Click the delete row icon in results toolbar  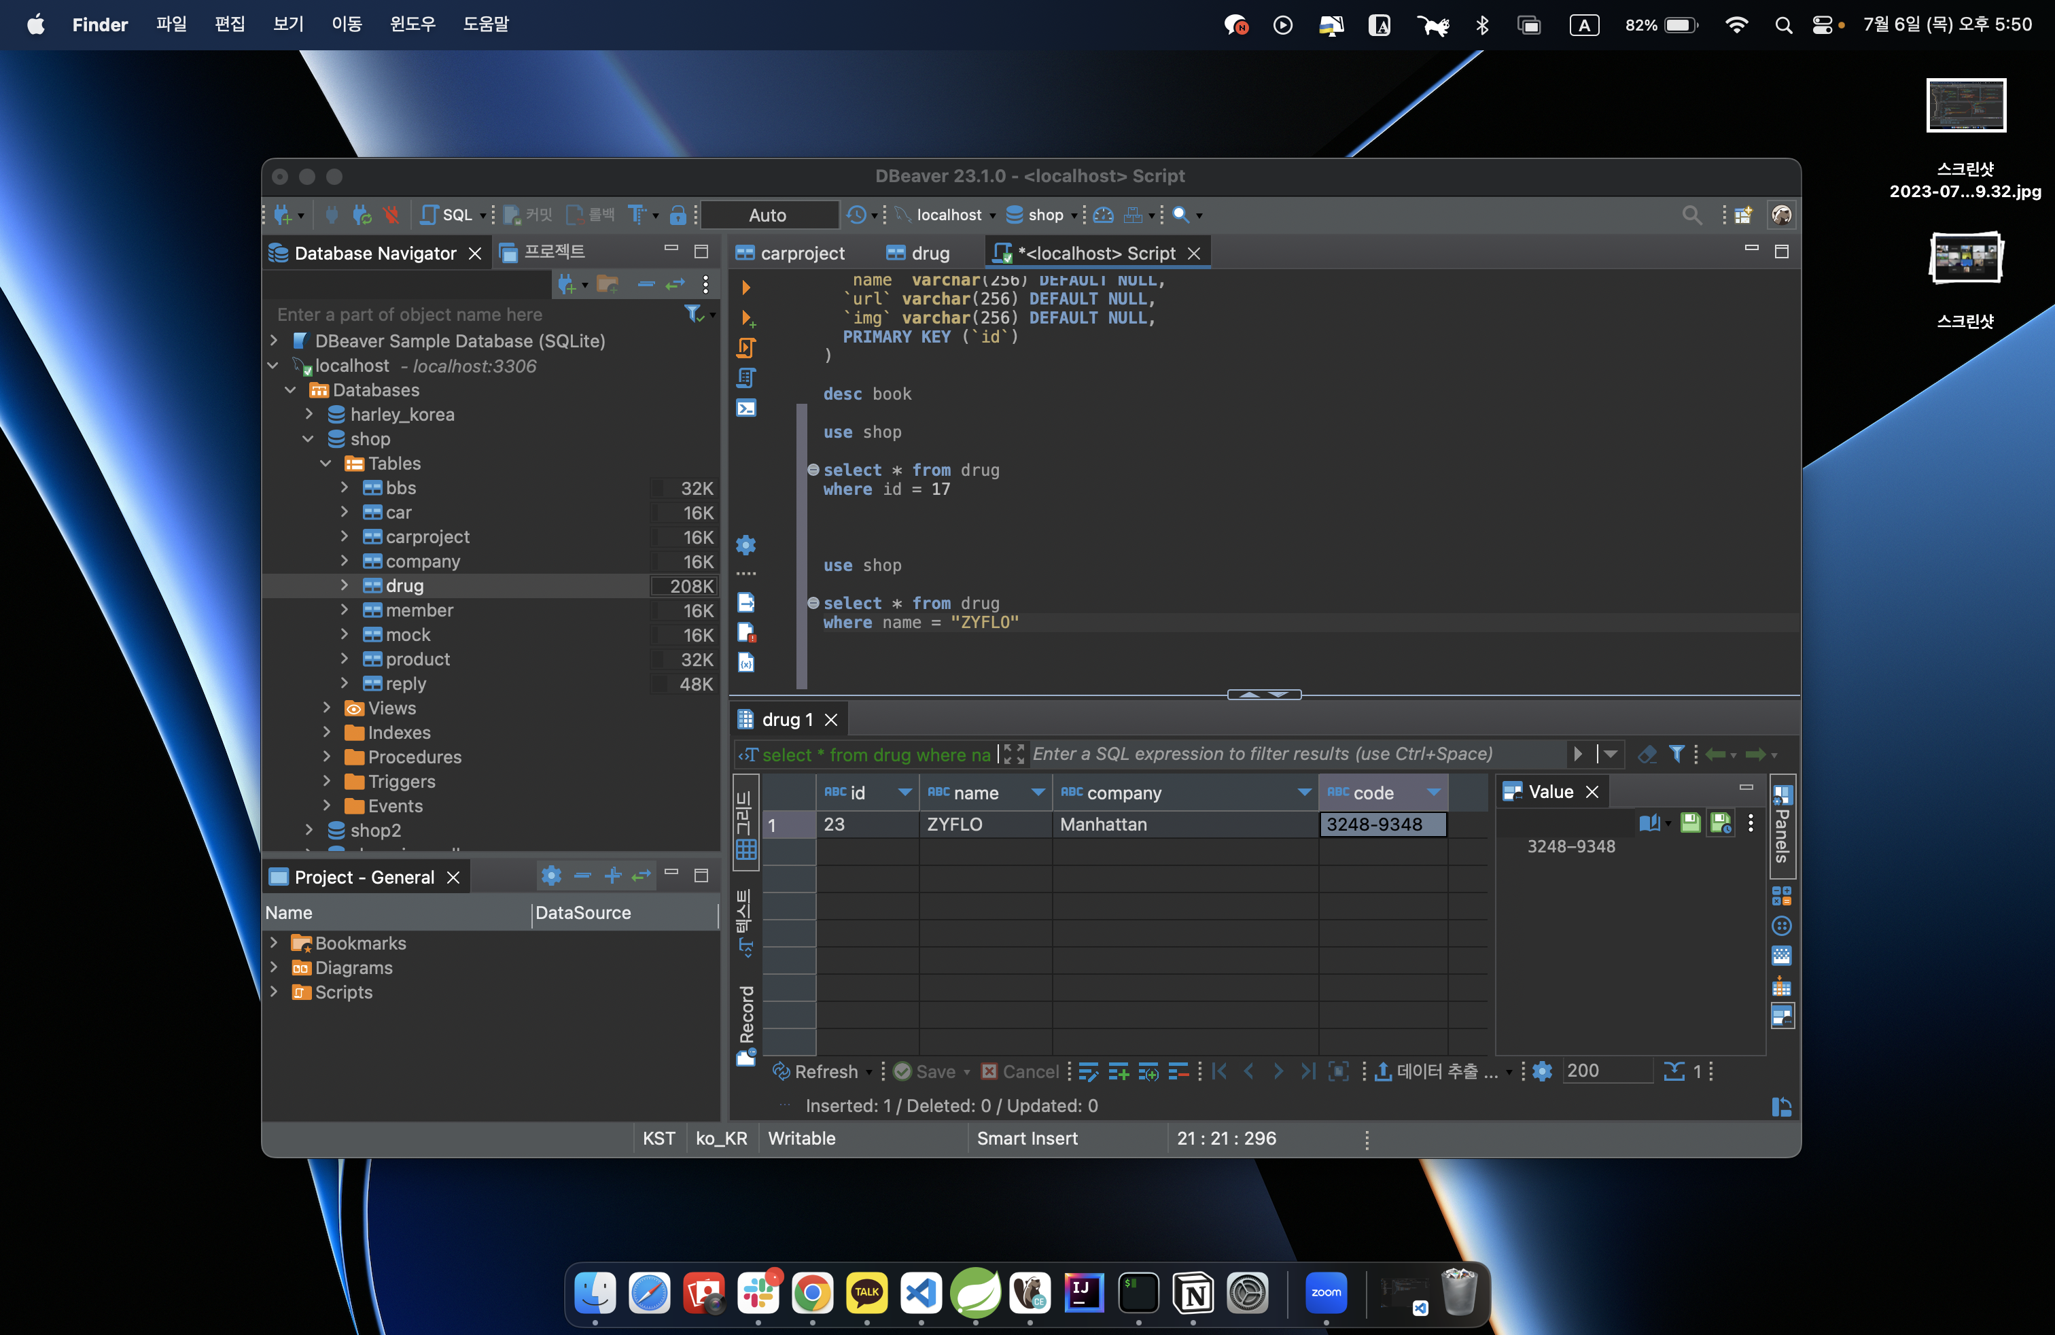click(x=1178, y=1072)
